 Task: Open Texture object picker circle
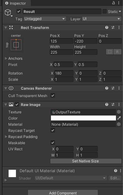pyautogui.click(x=119, y=112)
